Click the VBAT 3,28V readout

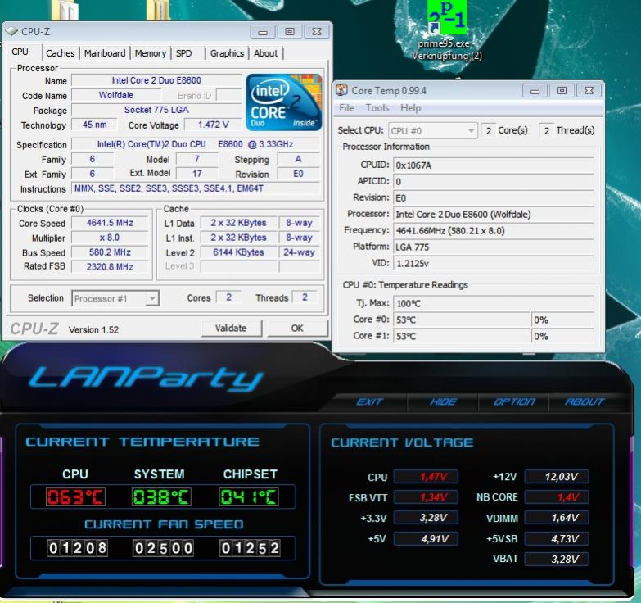coord(557,559)
